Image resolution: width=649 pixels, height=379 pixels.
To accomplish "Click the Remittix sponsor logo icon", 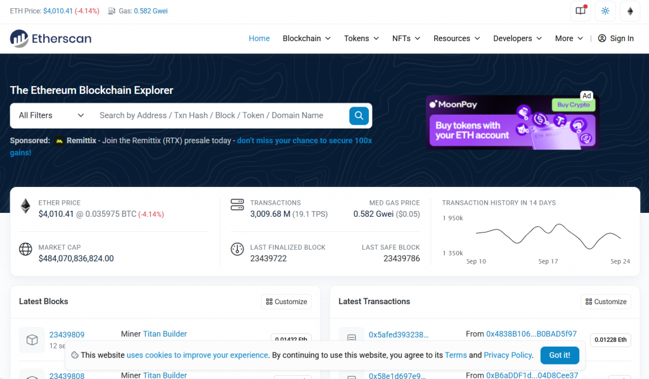I will [x=59, y=141].
